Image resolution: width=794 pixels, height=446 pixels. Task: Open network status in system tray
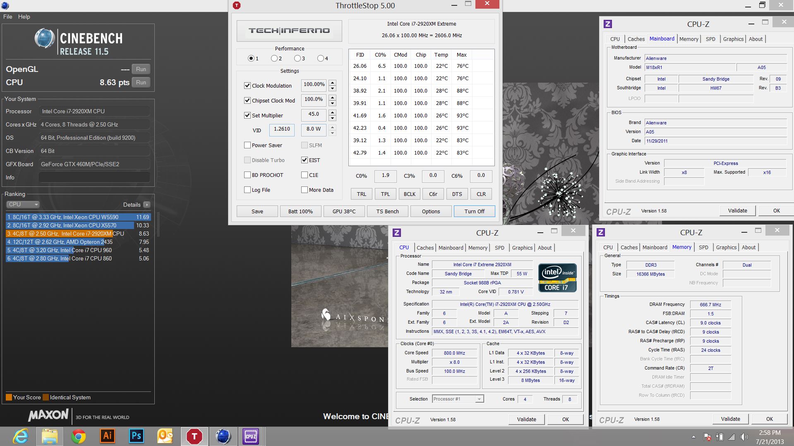tap(732, 437)
